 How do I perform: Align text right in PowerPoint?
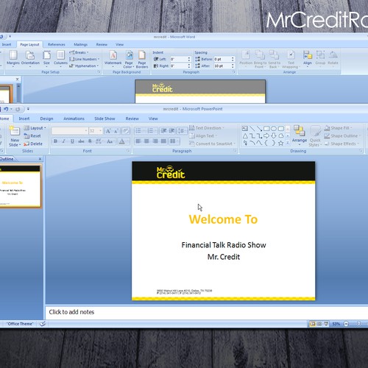[155, 141]
